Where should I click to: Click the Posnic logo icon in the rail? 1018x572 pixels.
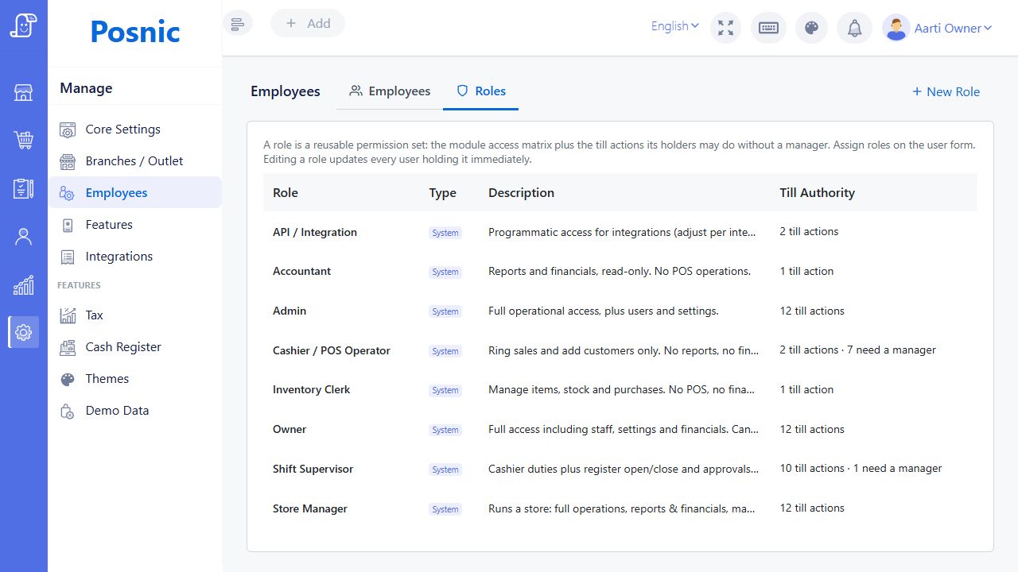coord(24,25)
